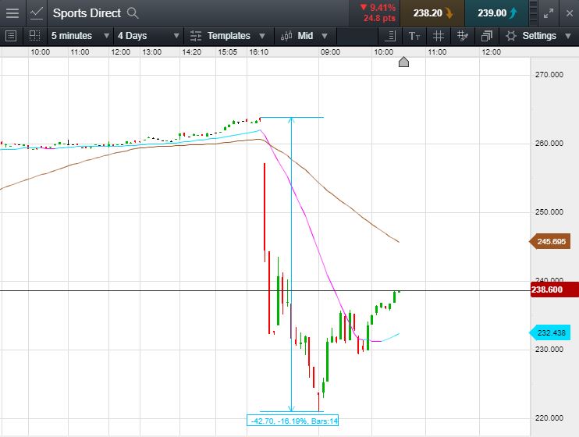Click the 12:00 label at right of time axis
This screenshot has height=437, width=579.
[x=491, y=52]
